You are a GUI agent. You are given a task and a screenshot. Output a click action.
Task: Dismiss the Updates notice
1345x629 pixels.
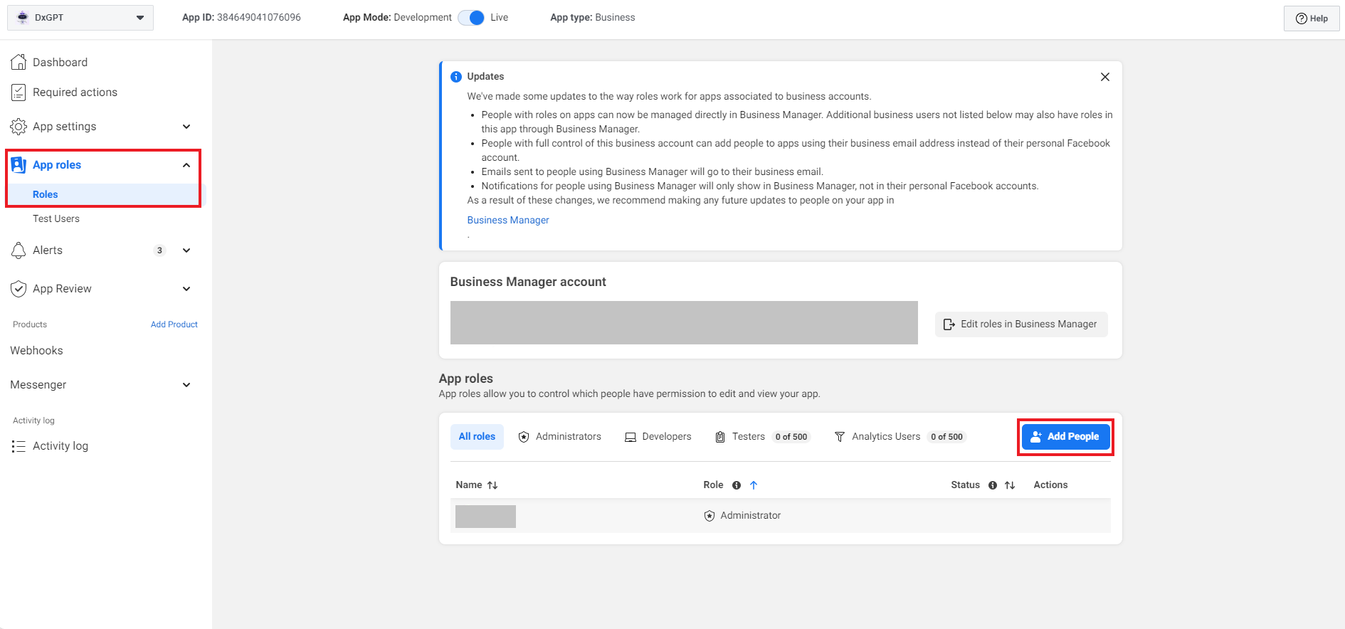(x=1105, y=77)
